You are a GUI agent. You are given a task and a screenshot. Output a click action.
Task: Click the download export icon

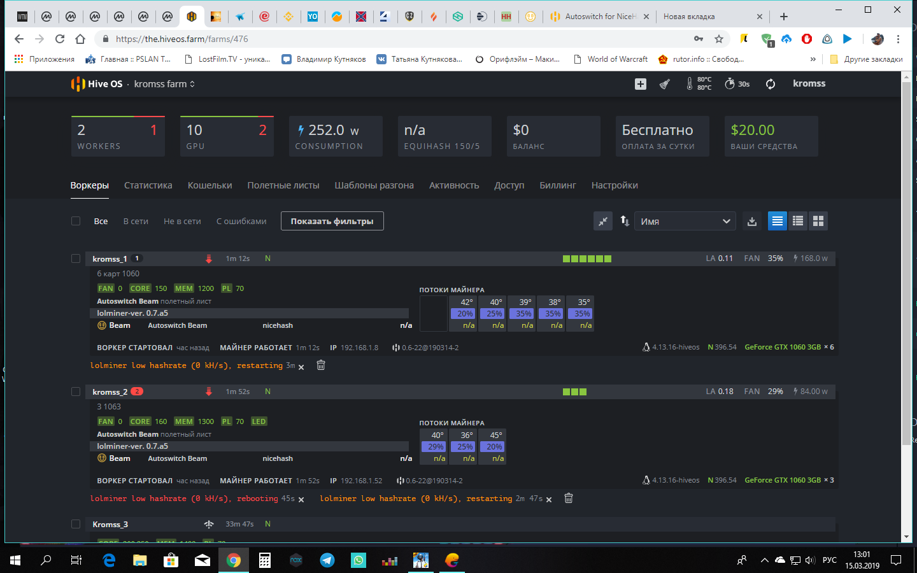(752, 221)
